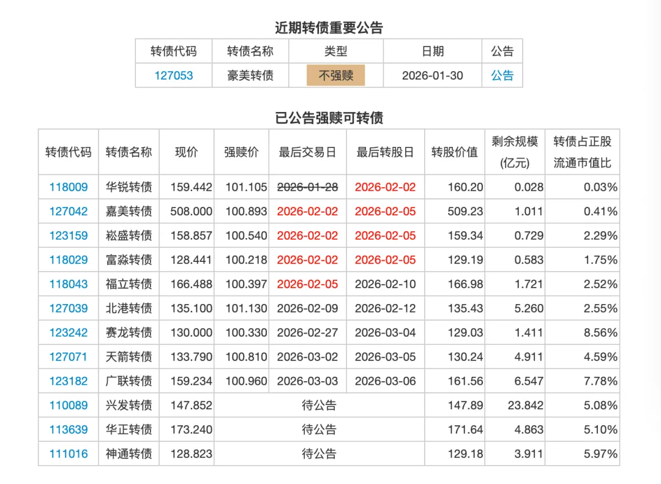Open bond code 111016 link

(69, 453)
